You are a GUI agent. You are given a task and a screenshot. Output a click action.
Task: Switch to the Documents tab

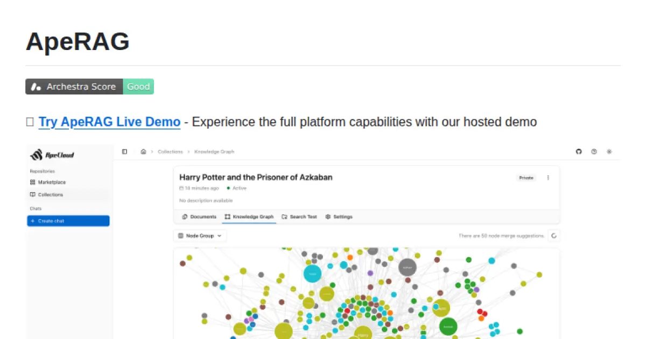[199, 217]
